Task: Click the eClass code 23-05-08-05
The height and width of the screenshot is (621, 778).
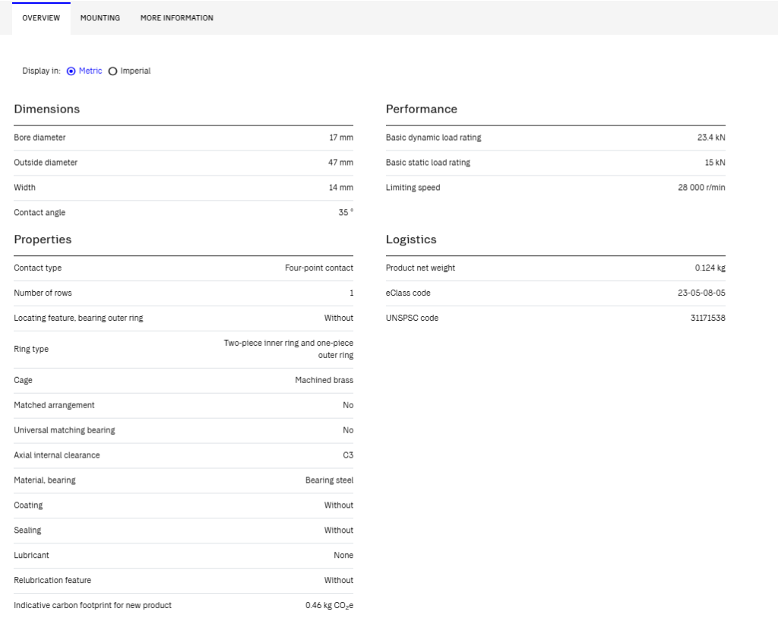Action: pyautogui.click(x=701, y=293)
